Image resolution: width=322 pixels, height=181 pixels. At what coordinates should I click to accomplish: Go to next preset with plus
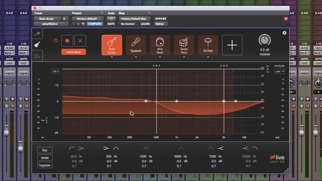coord(78,24)
